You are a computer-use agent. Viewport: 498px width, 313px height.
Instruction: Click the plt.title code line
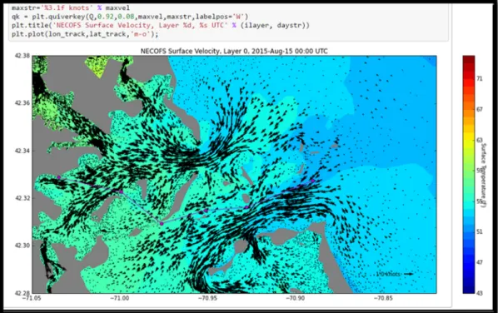point(161,26)
